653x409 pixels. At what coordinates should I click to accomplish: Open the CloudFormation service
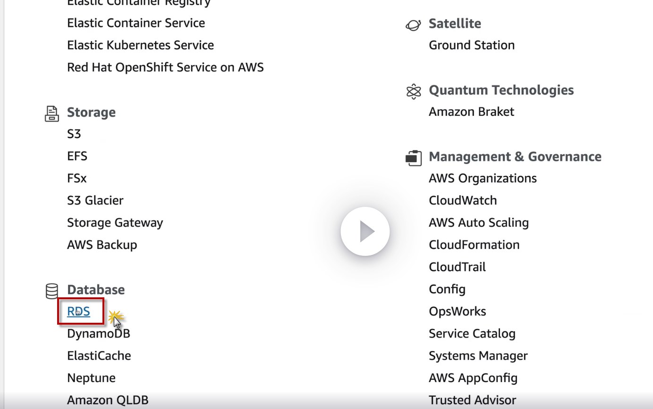[474, 245]
